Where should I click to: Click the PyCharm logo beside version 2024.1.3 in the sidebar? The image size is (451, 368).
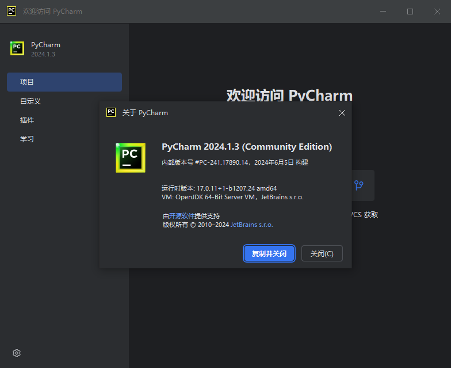[x=17, y=48]
